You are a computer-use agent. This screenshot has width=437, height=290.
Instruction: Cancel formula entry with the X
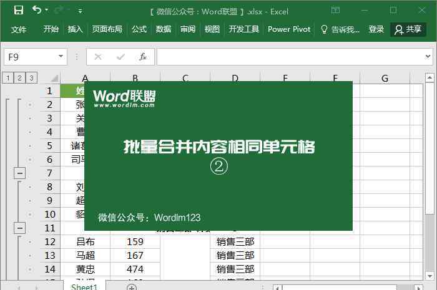98,57
